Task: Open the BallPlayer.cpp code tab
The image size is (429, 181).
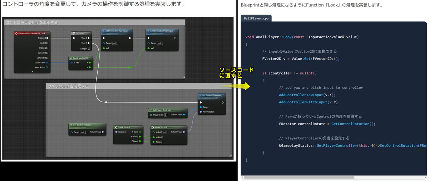Action: tap(256, 18)
